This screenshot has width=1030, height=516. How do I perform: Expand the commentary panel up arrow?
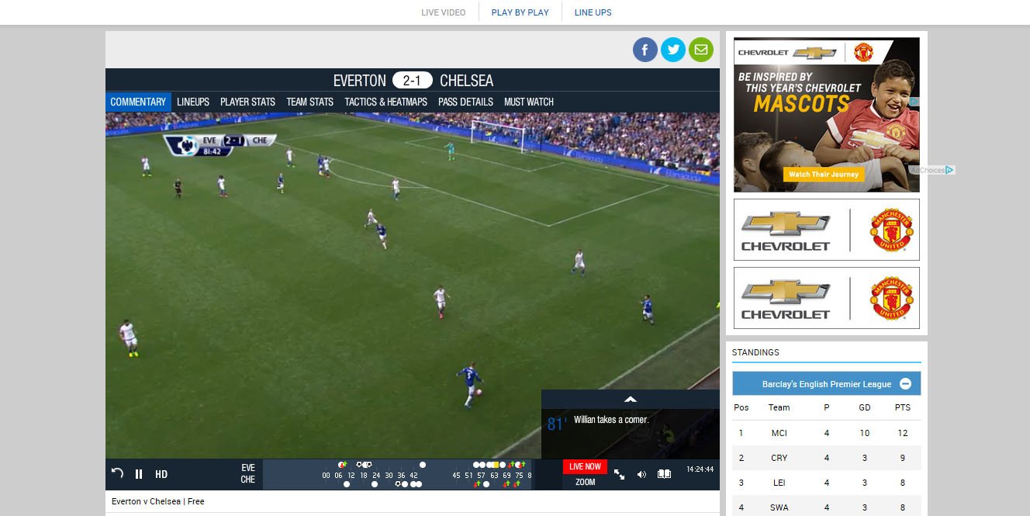631,399
